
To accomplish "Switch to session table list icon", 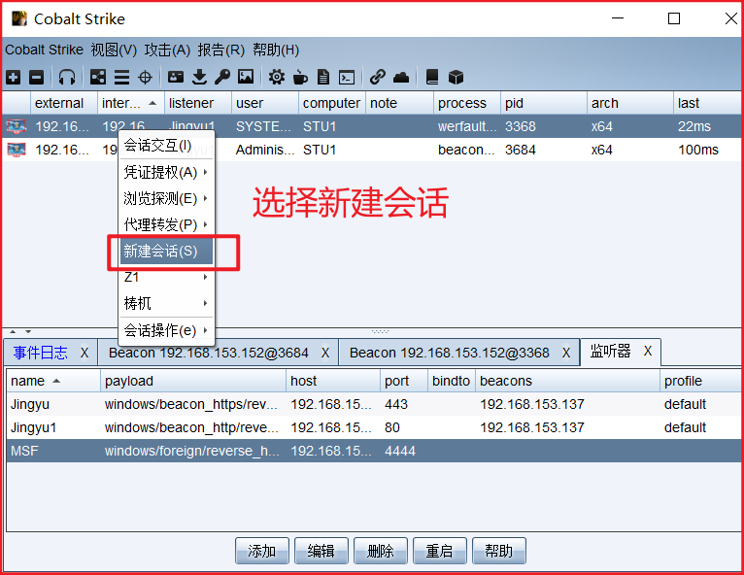I will [121, 77].
